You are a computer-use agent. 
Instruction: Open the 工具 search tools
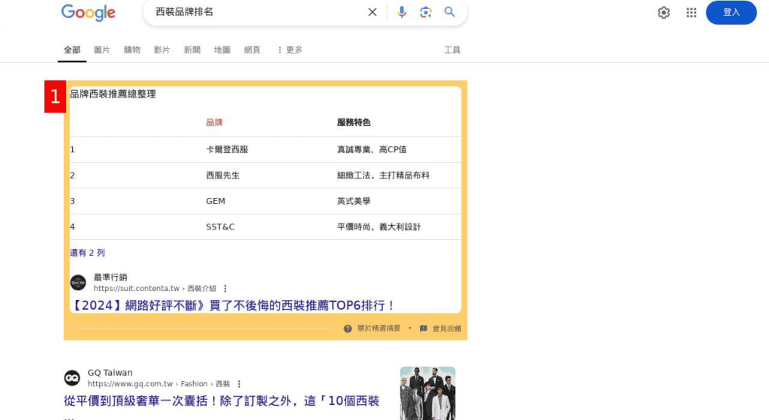coord(452,50)
